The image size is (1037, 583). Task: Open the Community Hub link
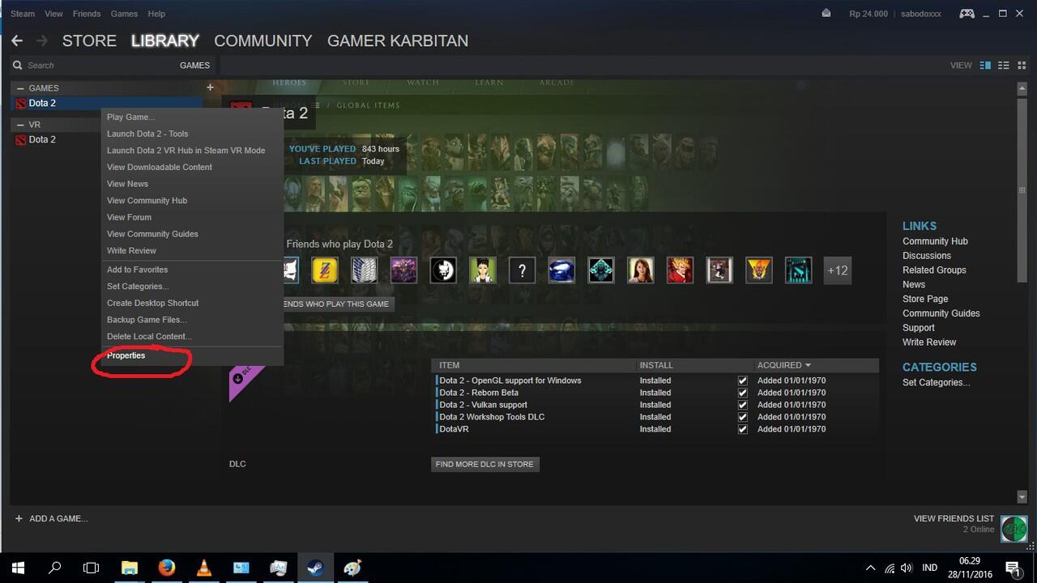tap(935, 241)
